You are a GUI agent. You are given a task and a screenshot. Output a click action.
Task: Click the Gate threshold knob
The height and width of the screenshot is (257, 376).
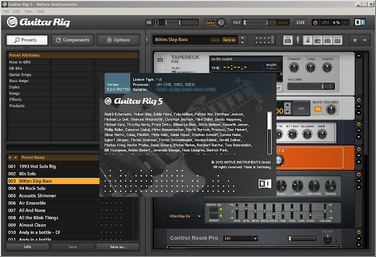click(221, 23)
